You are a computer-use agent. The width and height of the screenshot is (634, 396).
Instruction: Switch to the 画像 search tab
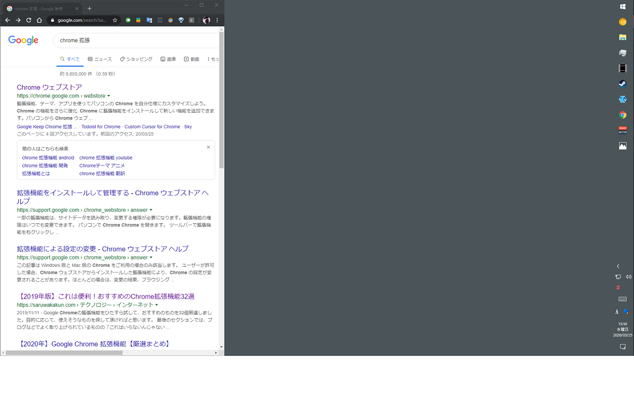[168, 59]
